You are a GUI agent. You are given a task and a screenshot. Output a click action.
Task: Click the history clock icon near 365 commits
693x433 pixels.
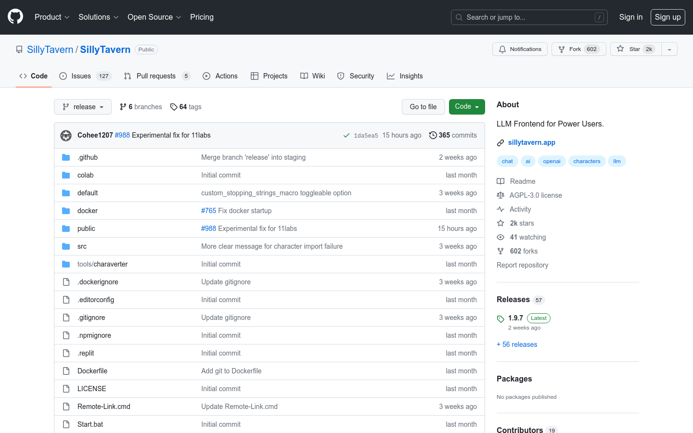click(433, 135)
